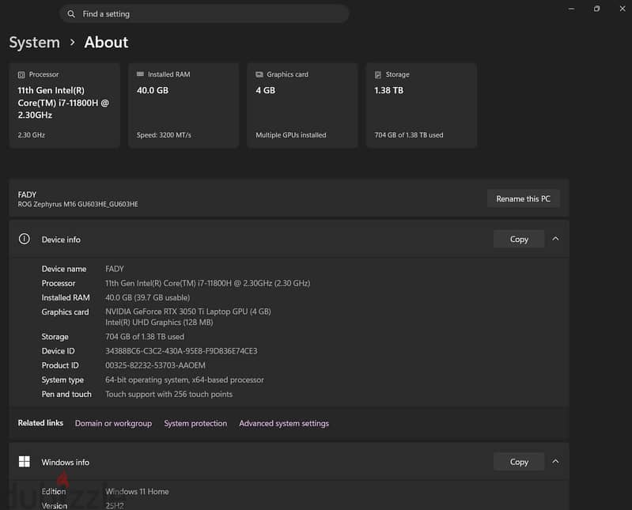Focus the Find a setting search box
This screenshot has width=632, height=510.
(x=204, y=14)
